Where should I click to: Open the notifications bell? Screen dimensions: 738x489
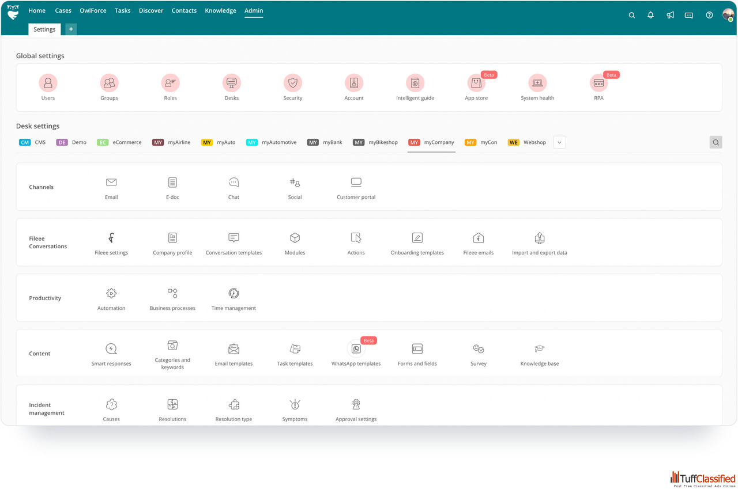tap(651, 16)
